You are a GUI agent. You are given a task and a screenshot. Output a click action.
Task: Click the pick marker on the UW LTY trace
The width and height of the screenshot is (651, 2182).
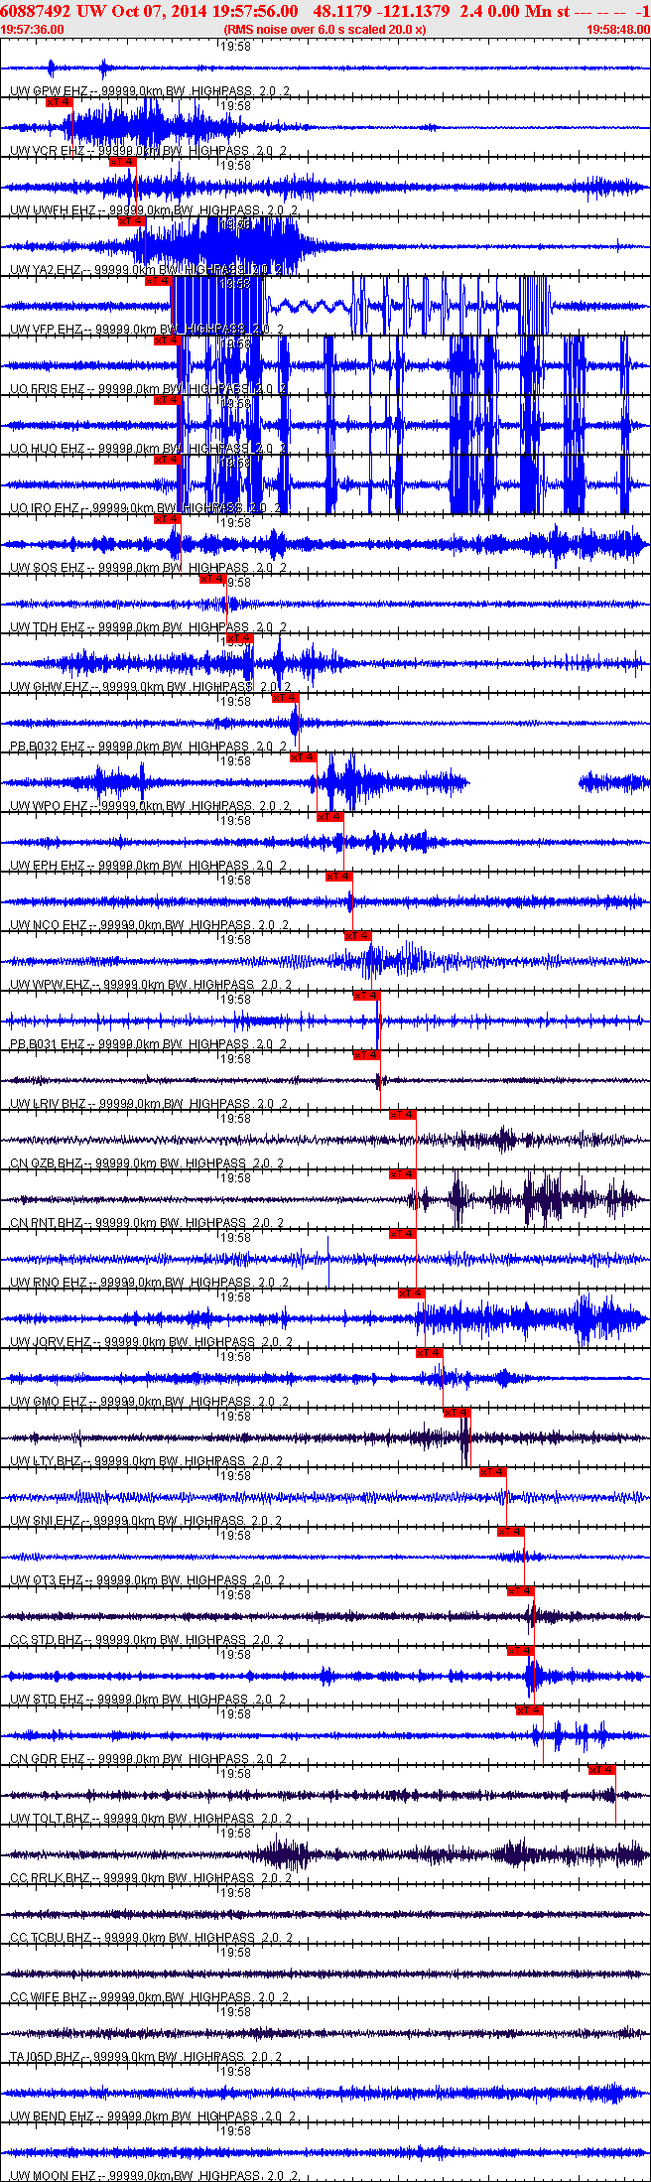pos(456,1413)
